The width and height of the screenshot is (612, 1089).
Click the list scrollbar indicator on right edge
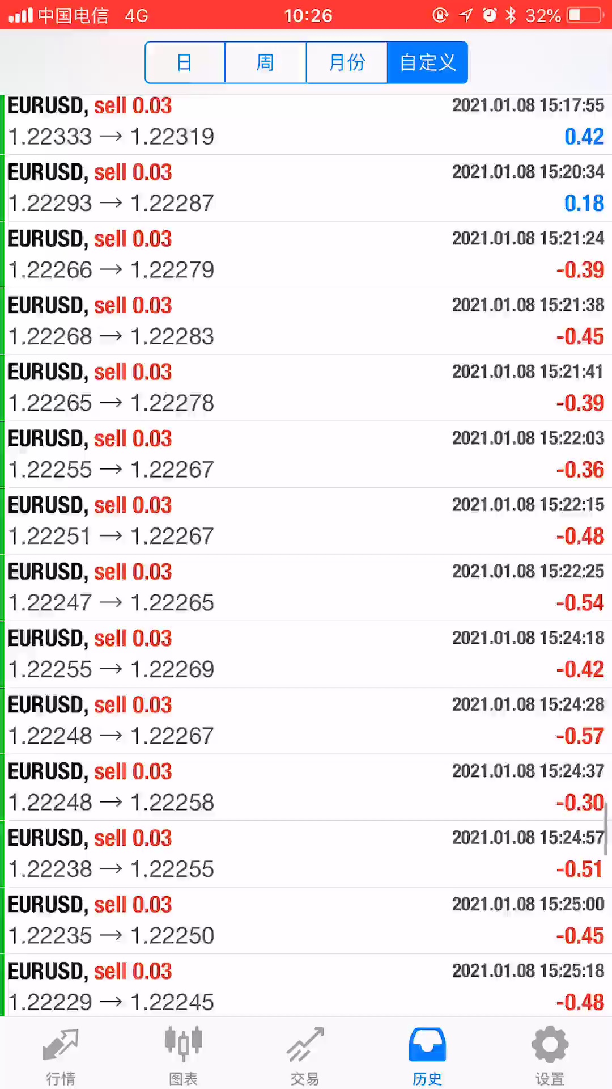pos(606,829)
